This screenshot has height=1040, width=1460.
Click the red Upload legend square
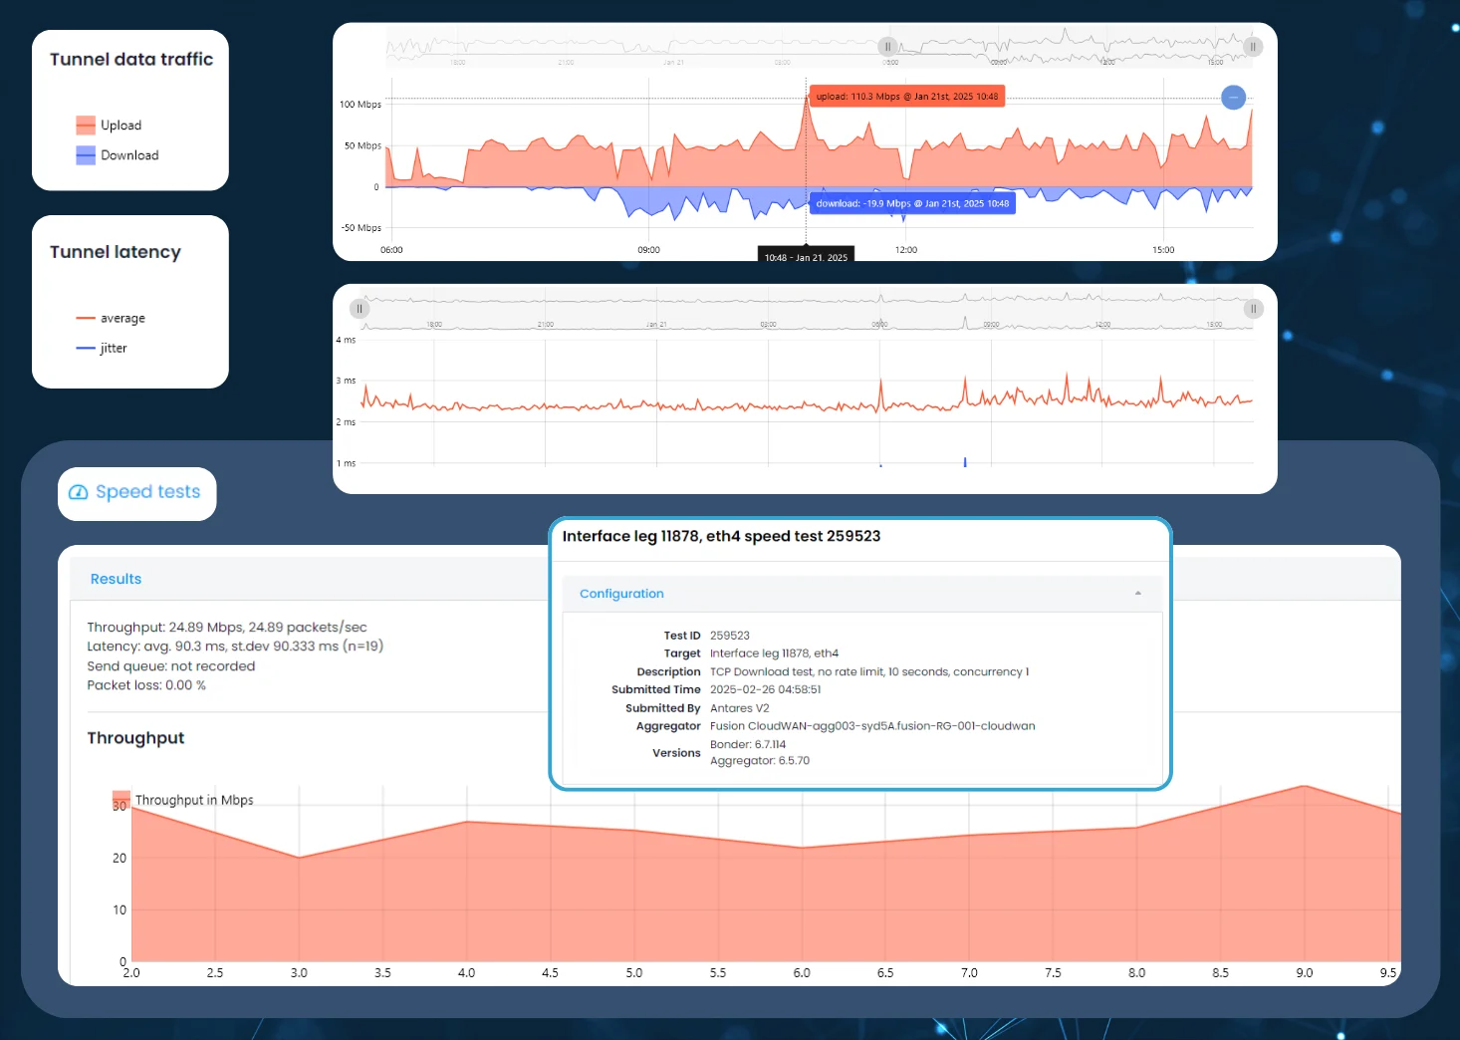tap(86, 126)
